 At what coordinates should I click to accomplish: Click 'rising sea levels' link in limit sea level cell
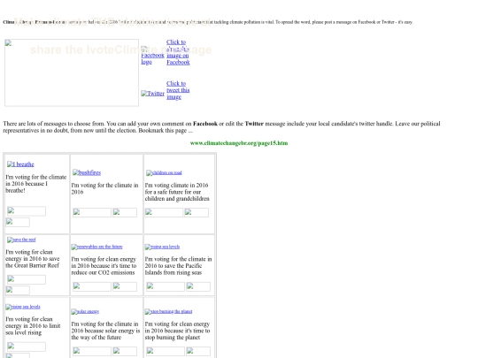(23, 307)
